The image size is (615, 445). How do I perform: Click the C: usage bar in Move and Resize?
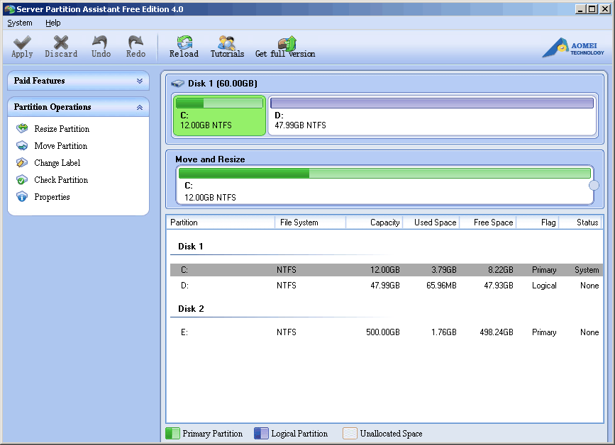[x=384, y=173]
